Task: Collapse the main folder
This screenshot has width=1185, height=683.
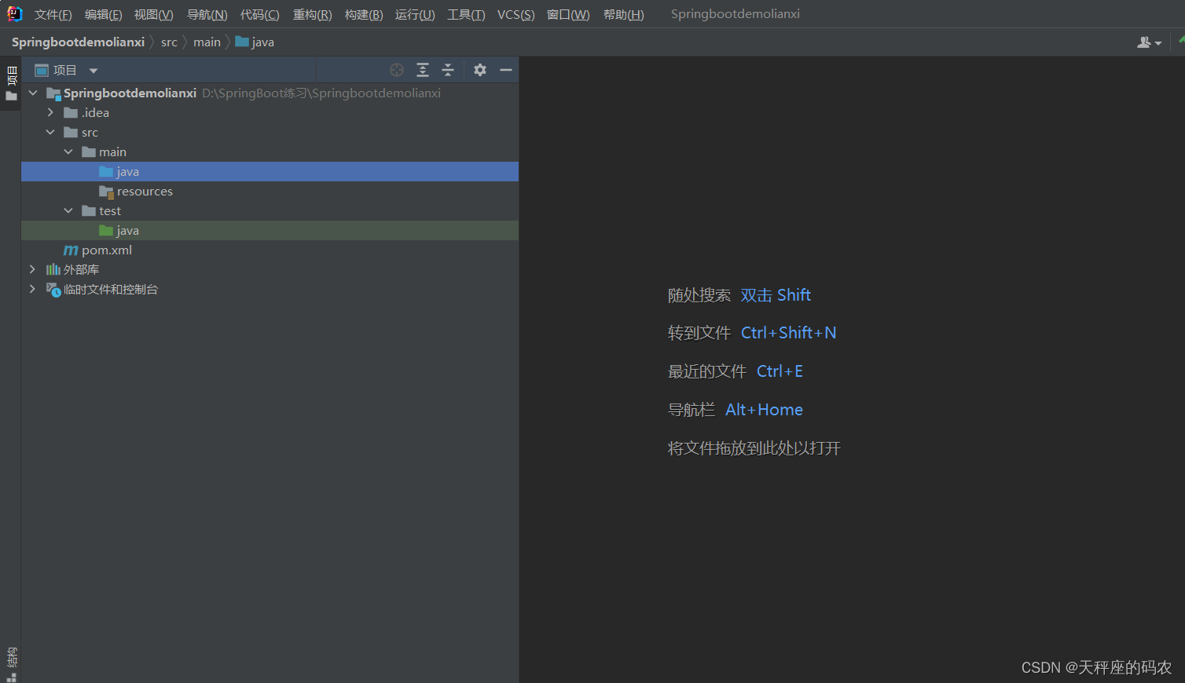Action: coord(68,152)
